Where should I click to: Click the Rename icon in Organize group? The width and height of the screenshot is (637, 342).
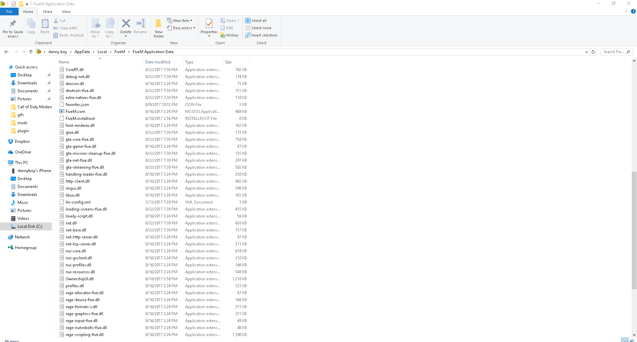141,23
